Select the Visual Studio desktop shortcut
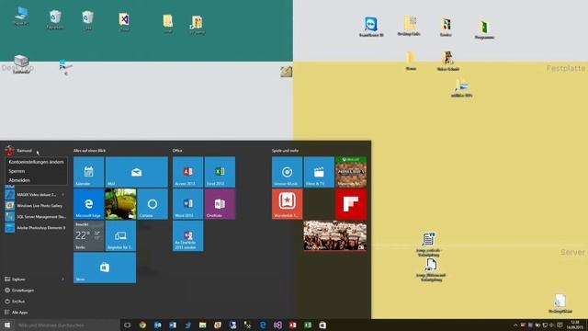Screen dimensions: 588x331 coord(124,22)
